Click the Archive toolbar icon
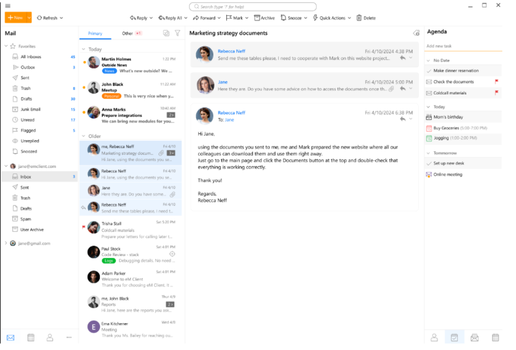This screenshot has width=516, height=350. tap(257, 18)
